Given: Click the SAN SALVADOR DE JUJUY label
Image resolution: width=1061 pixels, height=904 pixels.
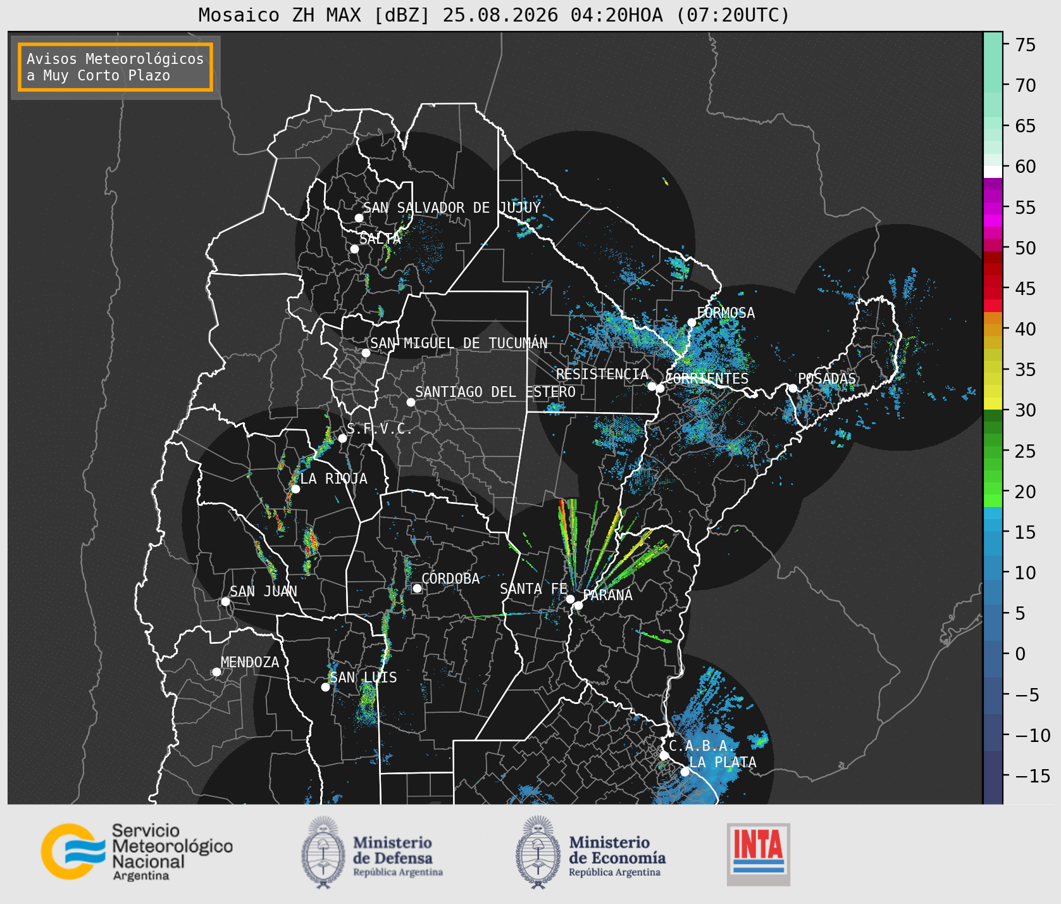Looking at the screenshot, I should (x=452, y=208).
